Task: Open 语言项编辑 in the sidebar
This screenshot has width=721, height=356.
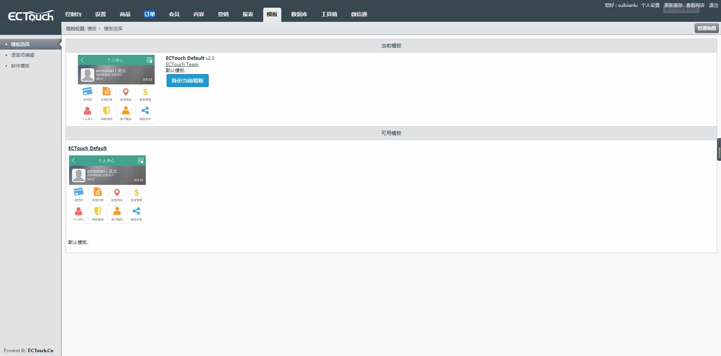Action: point(23,55)
